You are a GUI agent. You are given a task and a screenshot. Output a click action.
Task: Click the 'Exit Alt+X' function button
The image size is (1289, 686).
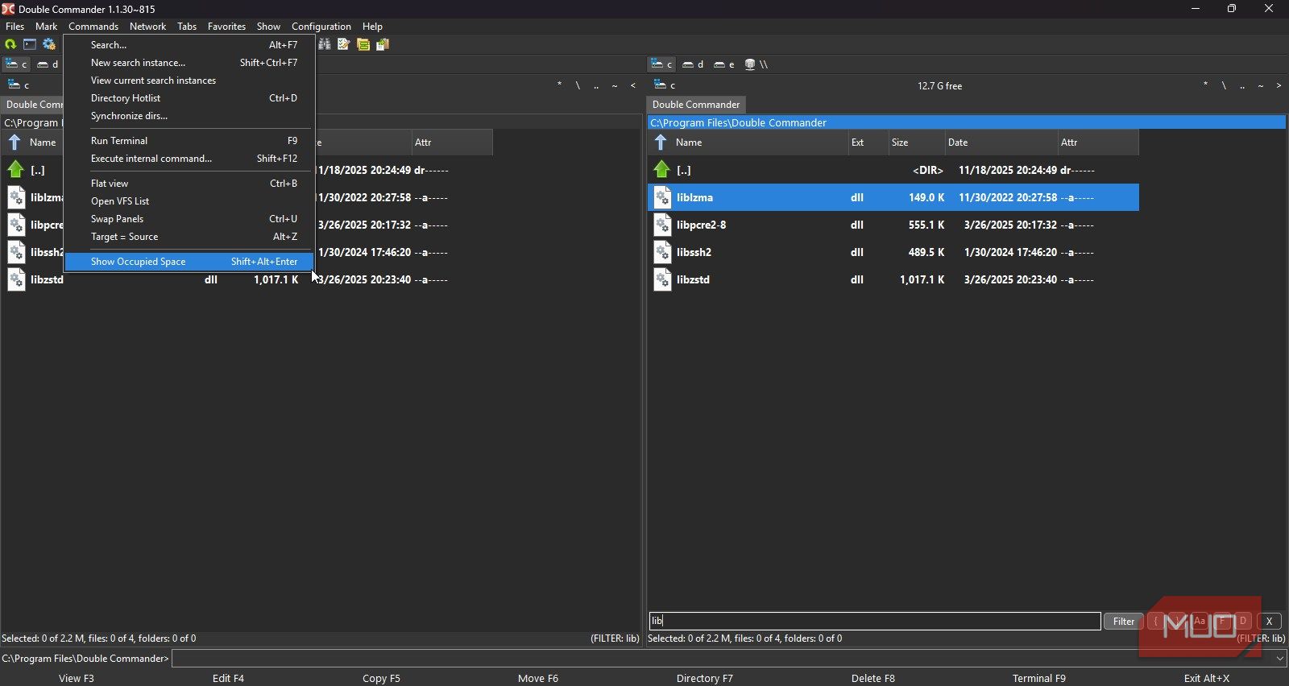(1207, 678)
